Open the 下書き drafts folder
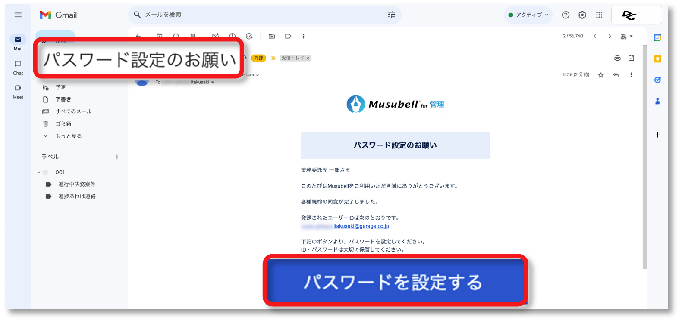The image size is (682, 323). (x=63, y=99)
